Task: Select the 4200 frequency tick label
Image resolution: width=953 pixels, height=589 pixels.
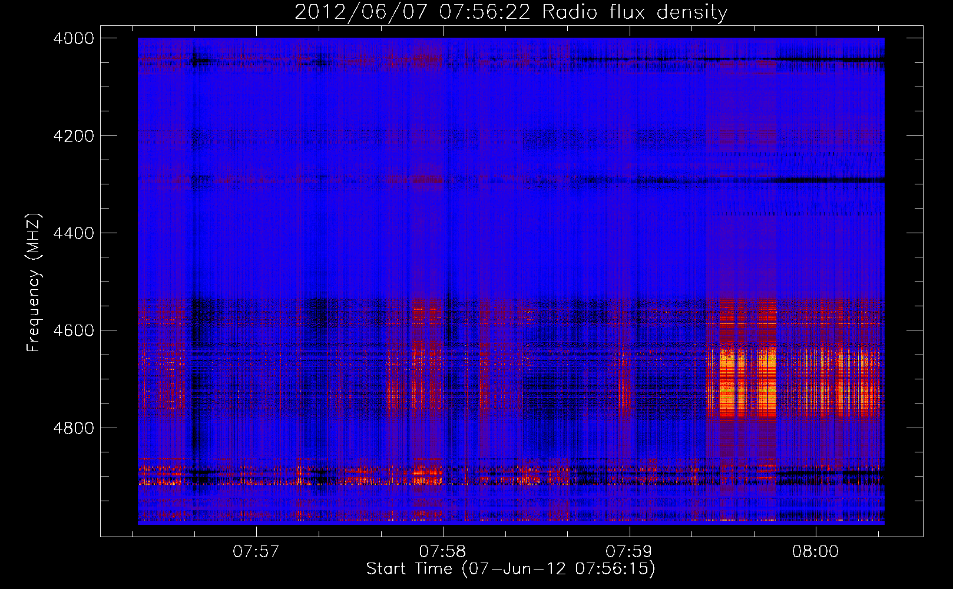Action: point(74,136)
